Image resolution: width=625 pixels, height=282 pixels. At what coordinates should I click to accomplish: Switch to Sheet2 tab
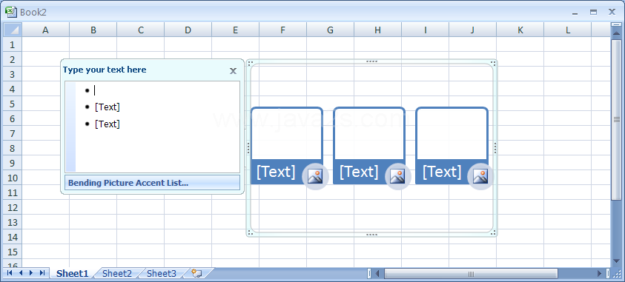(117, 273)
